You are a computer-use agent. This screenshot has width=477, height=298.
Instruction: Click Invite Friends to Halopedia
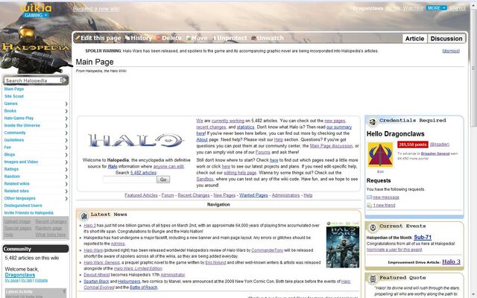[29, 213]
